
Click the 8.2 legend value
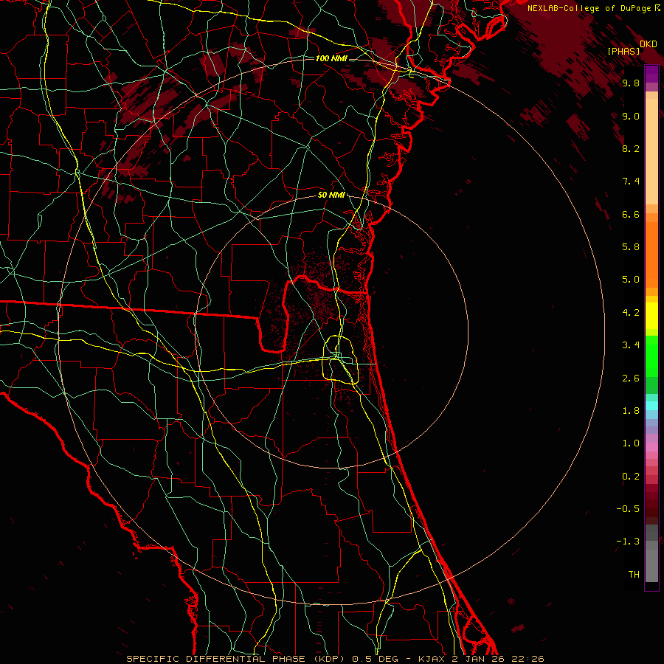[x=631, y=149]
